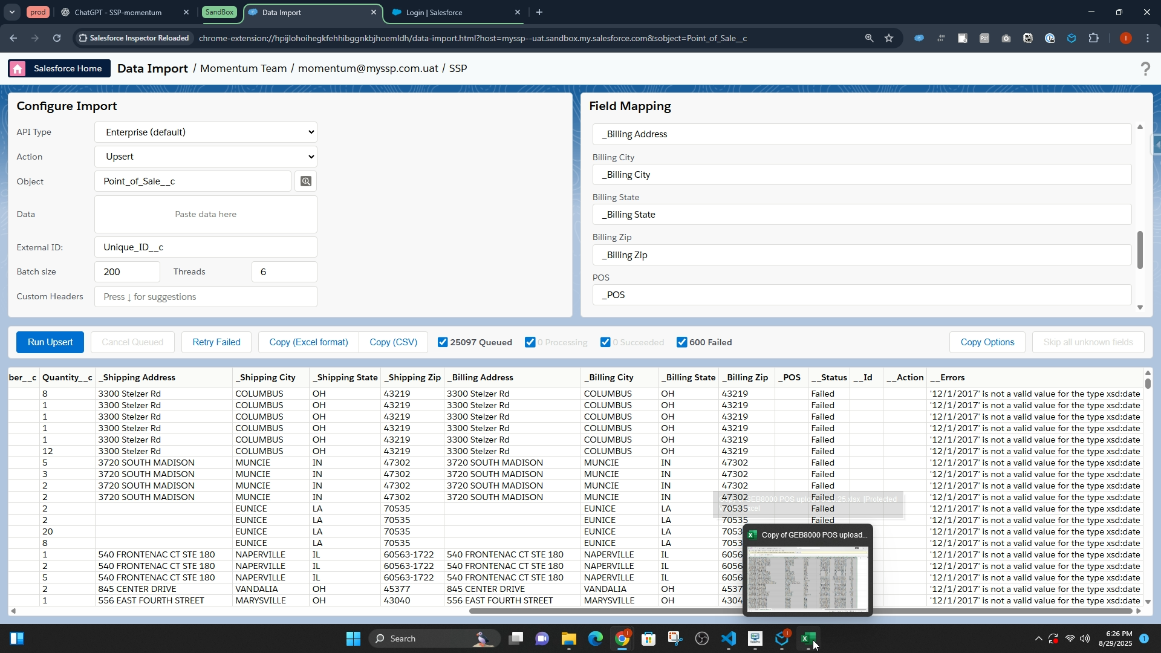Open the browser Extensions puzzle icon
The width and height of the screenshot is (1161, 653).
[1093, 38]
